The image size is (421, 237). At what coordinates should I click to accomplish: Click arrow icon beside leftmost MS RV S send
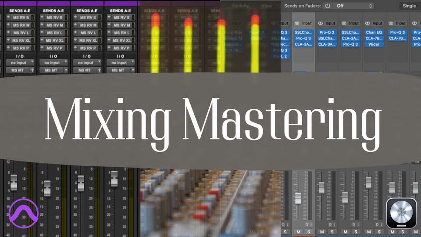8,18
